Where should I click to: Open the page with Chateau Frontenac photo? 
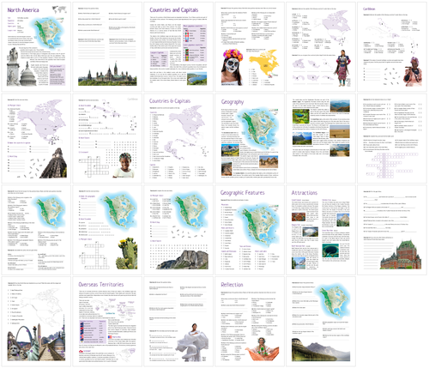[392, 230]
